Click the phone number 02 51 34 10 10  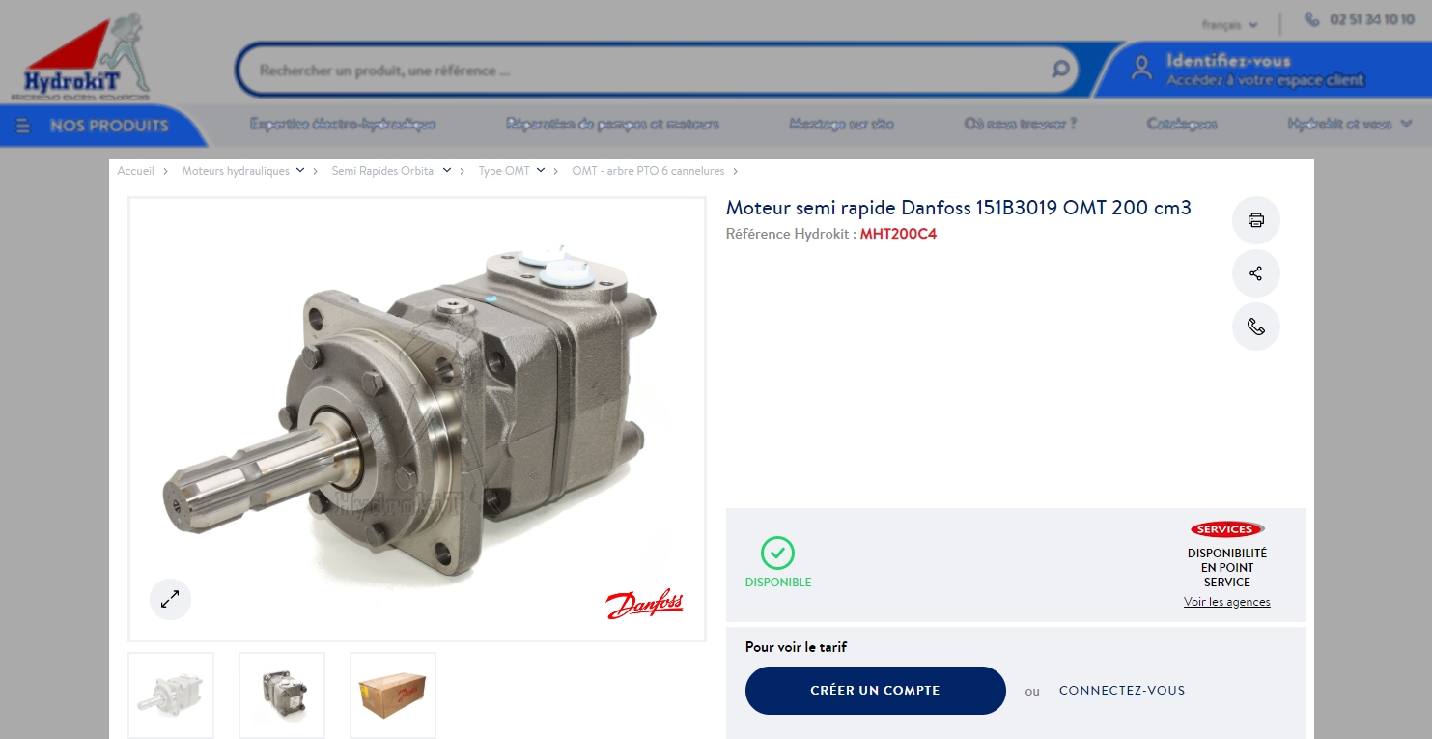pyautogui.click(x=1372, y=19)
